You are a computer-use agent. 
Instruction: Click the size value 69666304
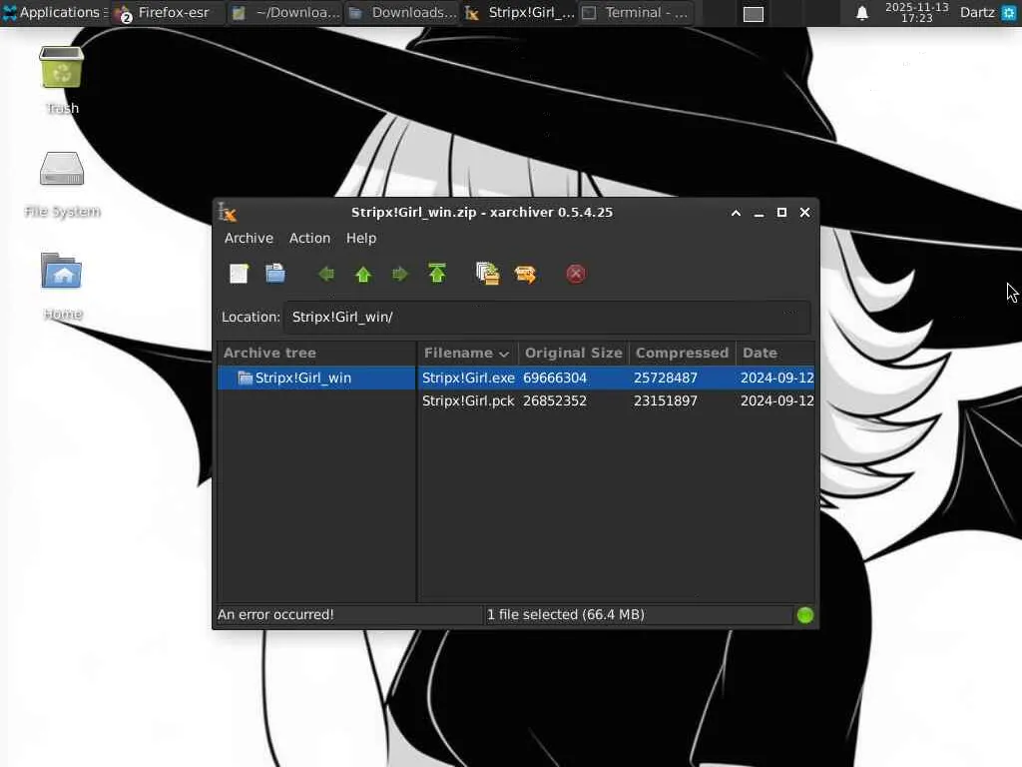[x=555, y=378]
